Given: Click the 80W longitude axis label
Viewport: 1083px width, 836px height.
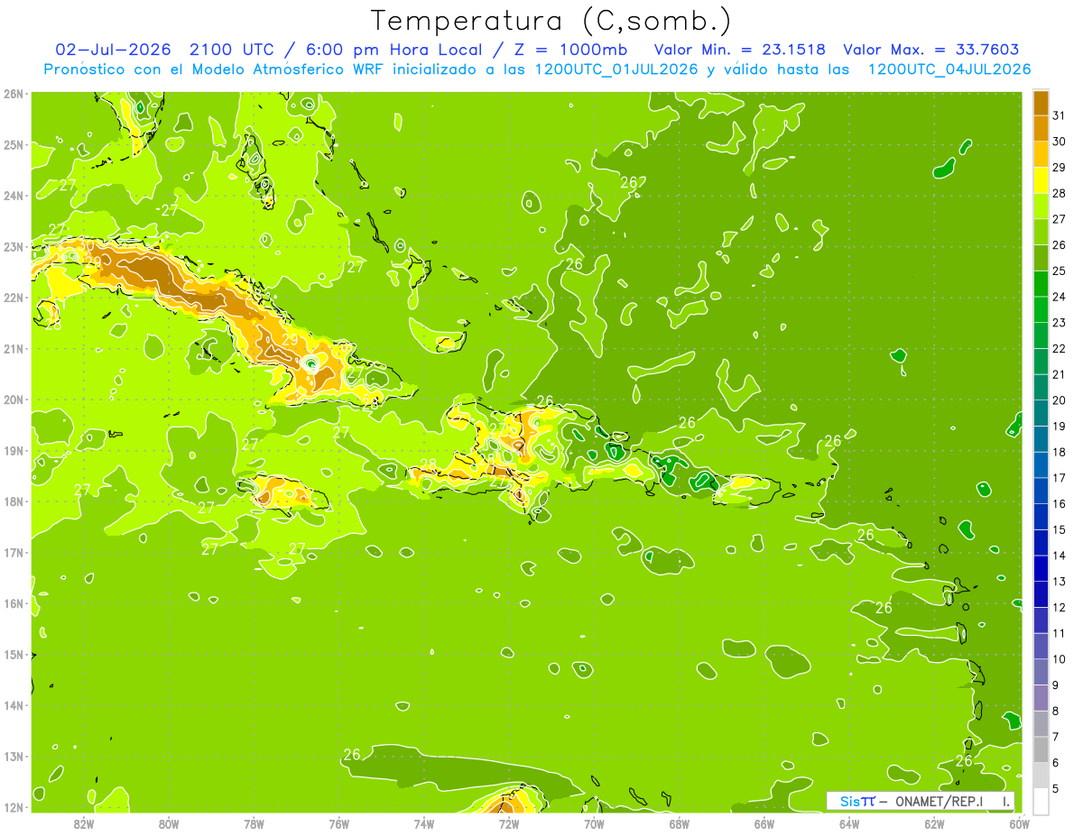Looking at the screenshot, I should [168, 823].
